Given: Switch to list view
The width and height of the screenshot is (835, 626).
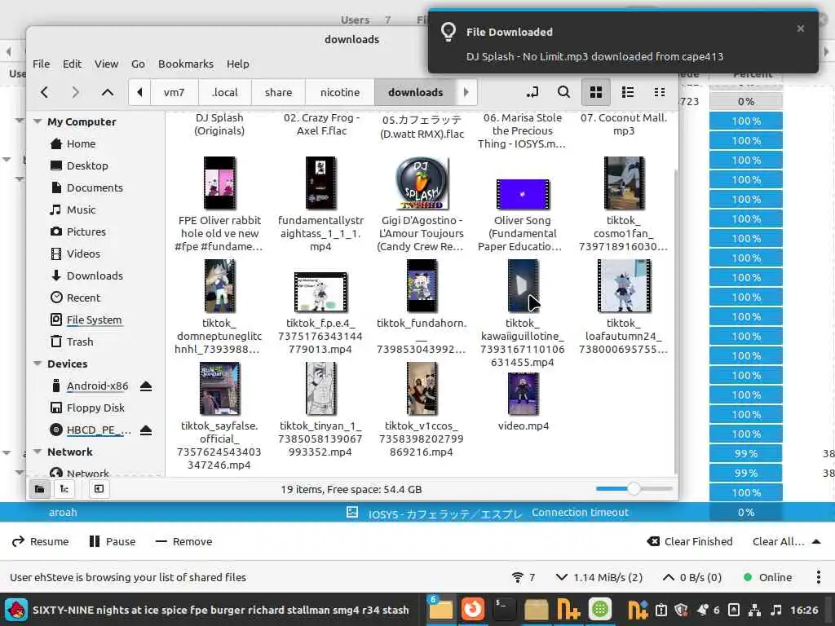Looking at the screenshot, I should tap(628, 93).
